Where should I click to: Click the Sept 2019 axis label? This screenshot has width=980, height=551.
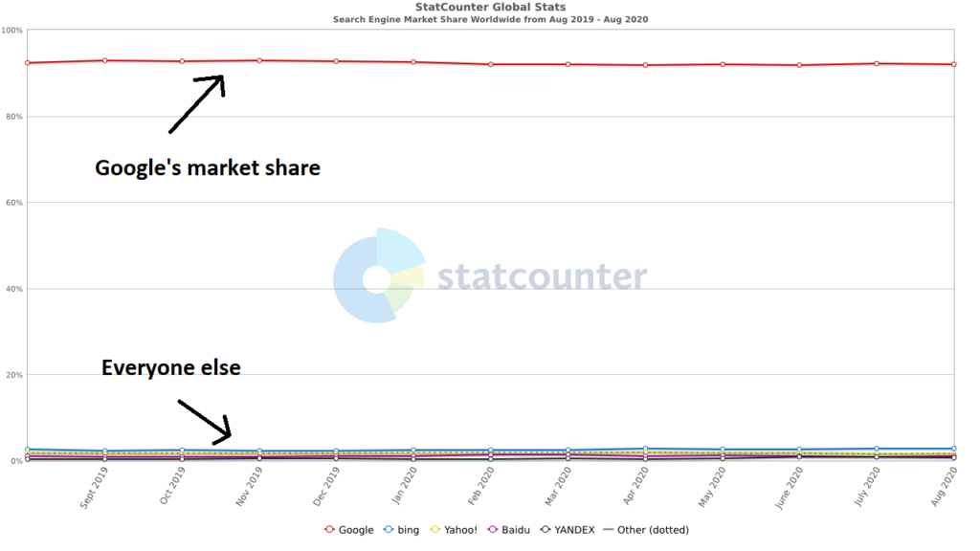94,488
